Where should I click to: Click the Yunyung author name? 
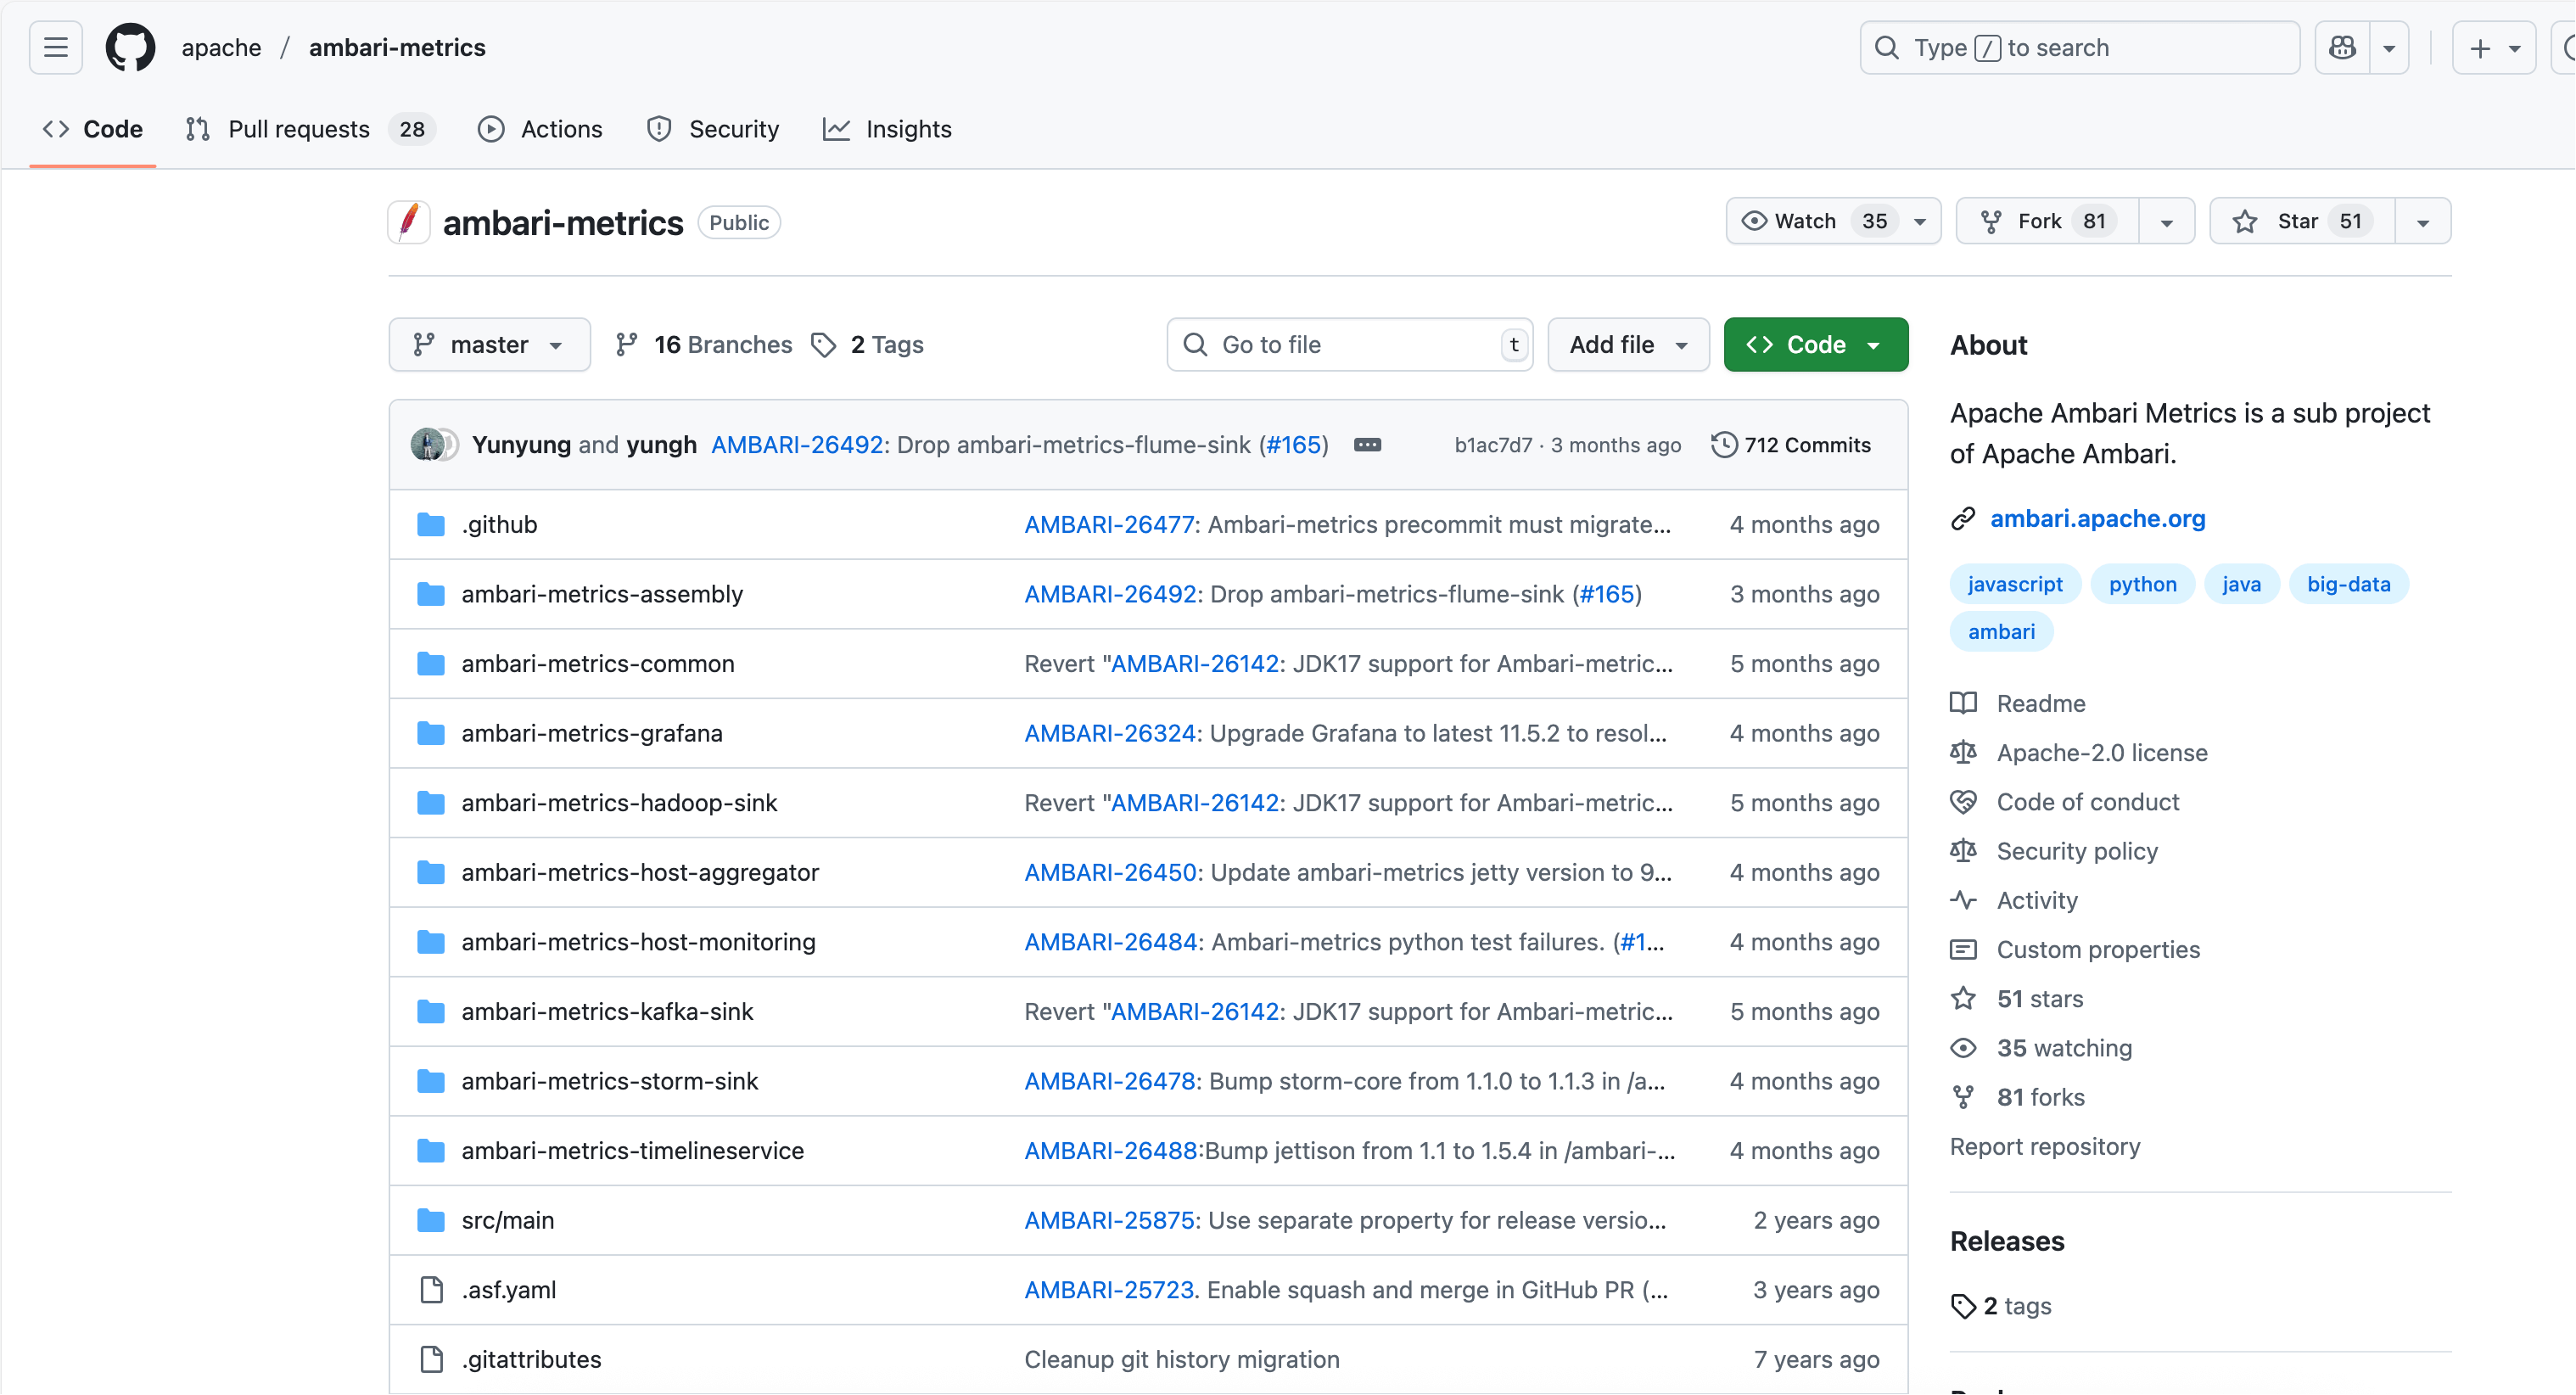pyautogui.click(x=521, y=444)
